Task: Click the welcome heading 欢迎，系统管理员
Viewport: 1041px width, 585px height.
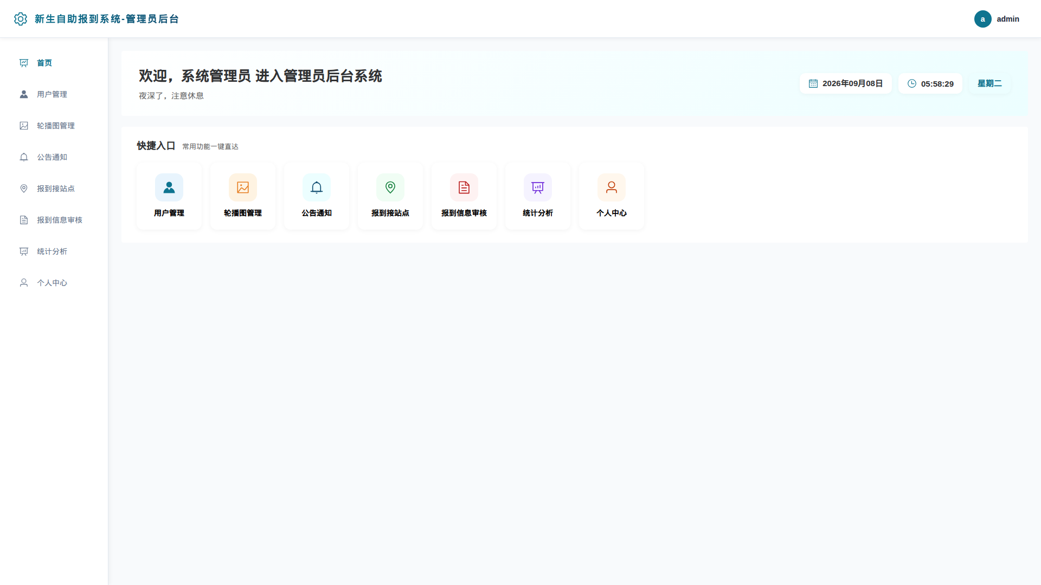Action: 195,76
